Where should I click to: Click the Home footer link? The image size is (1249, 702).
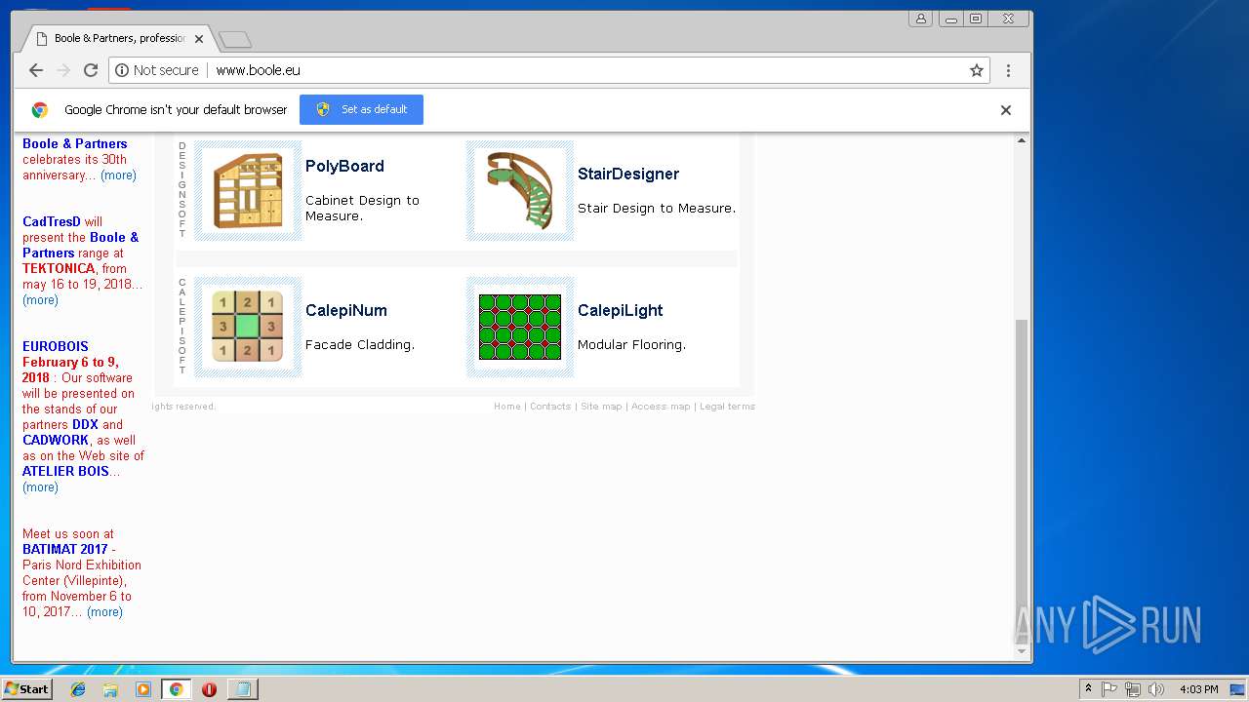tap(506, 407)
